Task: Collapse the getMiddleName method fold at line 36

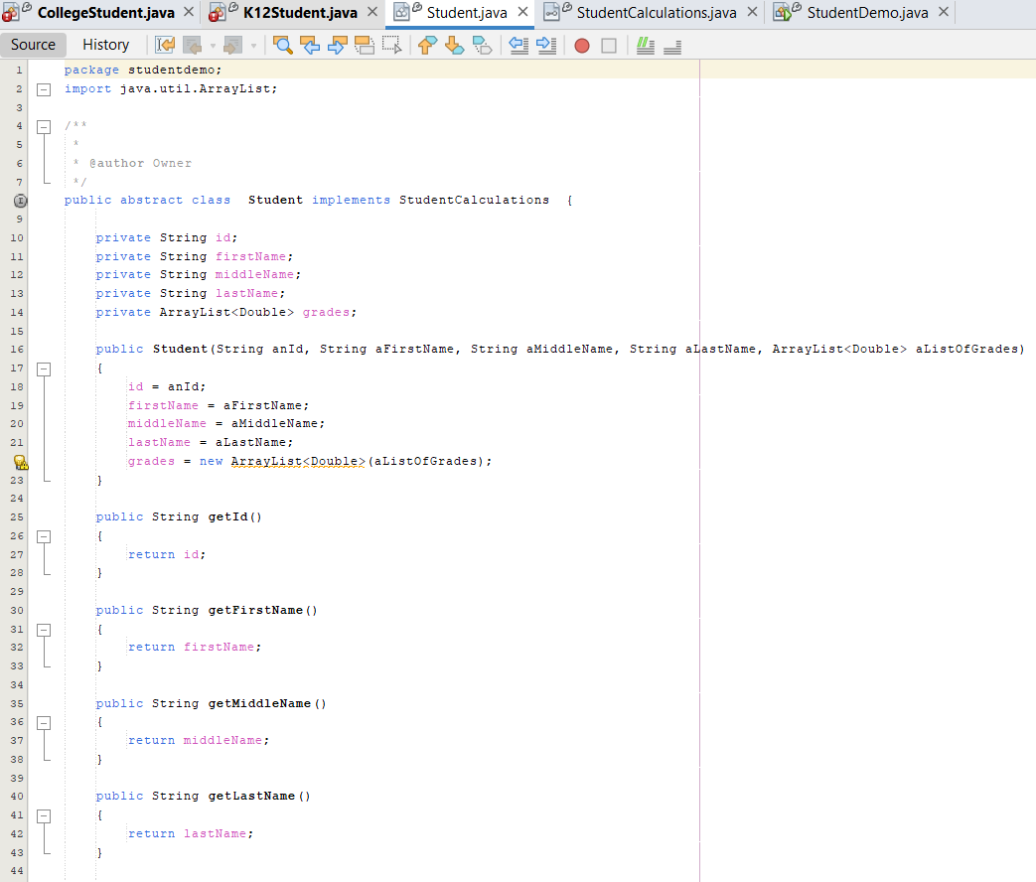Action: point(44,723)
